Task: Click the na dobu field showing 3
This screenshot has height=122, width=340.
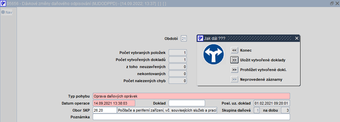Action: [x=286, y=110]
